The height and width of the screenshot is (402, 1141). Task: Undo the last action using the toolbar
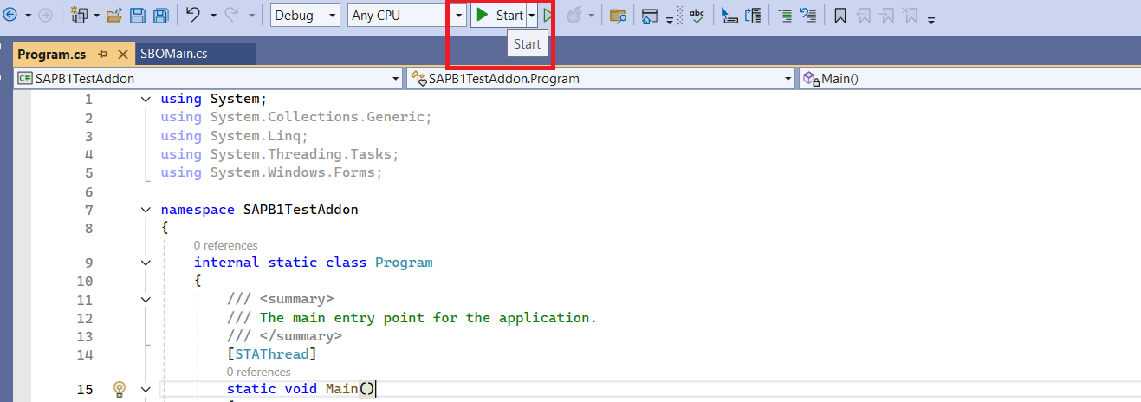click(193, 16)
